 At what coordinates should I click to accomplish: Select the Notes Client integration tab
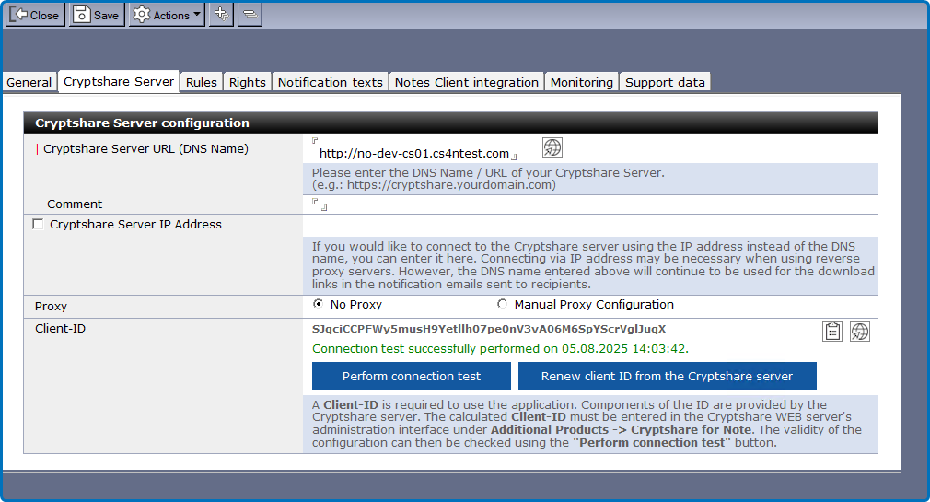tap(466, 82)
